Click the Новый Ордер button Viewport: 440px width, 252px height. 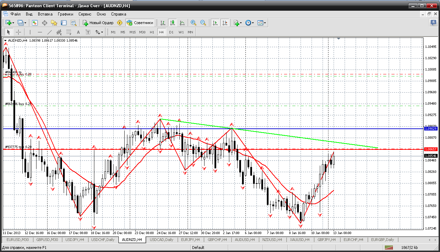tap(98, 23)
